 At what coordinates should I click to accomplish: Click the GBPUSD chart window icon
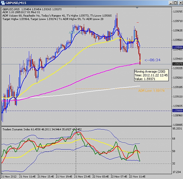(3, 3)
